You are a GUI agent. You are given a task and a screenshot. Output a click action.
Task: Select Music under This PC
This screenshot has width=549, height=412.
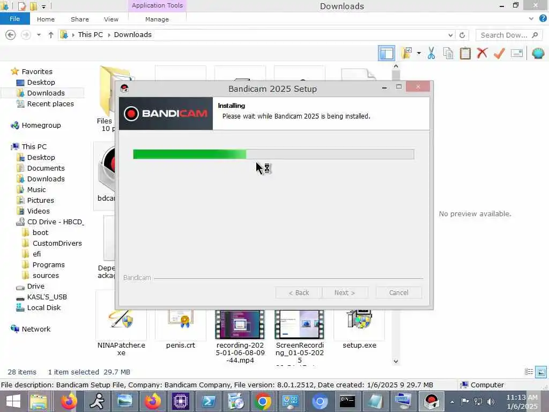tap(36, 189)
